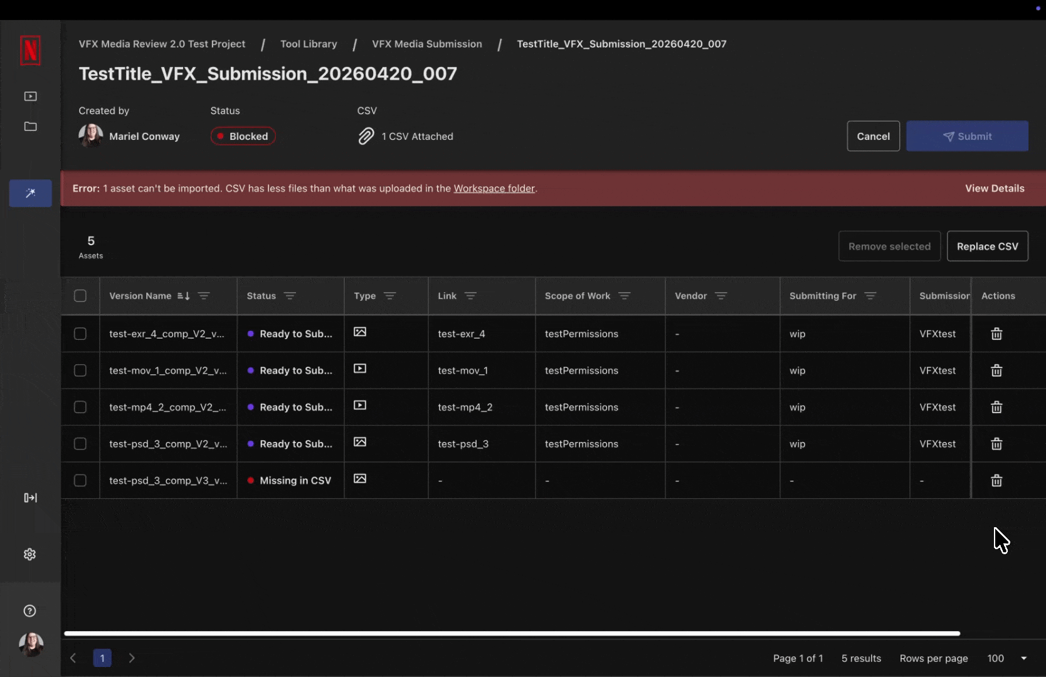Open the Scope of Work column filter
The height and width of the screenshot is (677, 1046).
(x=625, y=296)
